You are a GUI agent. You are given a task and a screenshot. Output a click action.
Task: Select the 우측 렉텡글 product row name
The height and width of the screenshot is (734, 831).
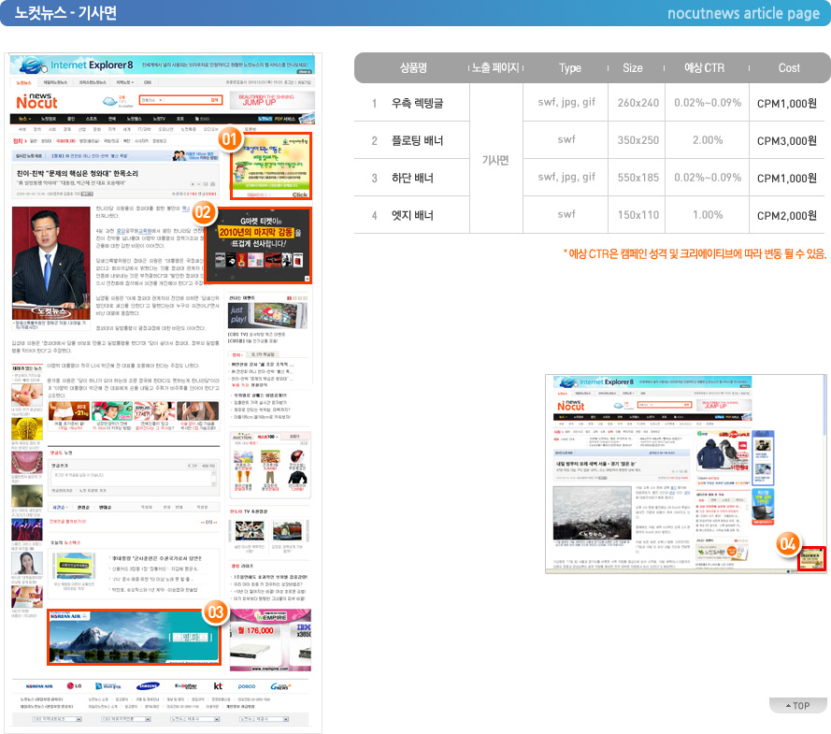tap(417, 103)
